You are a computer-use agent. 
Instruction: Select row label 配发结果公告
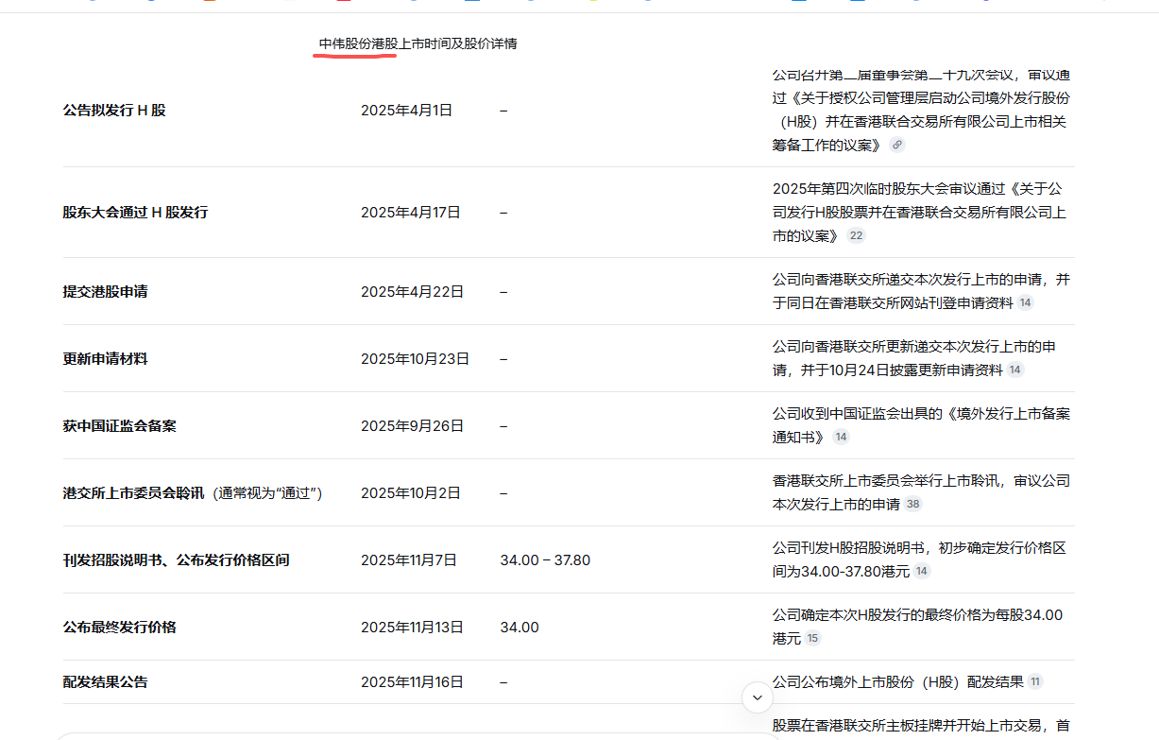(x=105, y=681)
